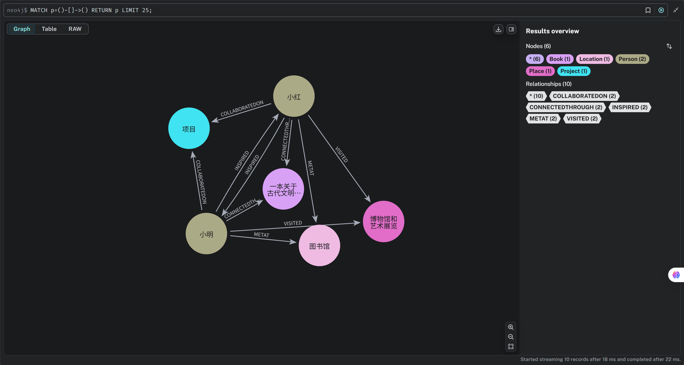Open the colorful brain assistant icon

(676, 275)
